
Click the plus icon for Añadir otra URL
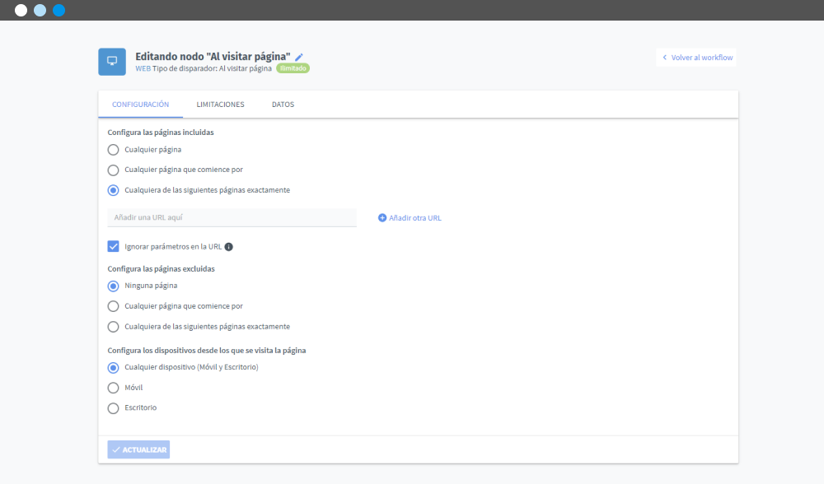(x=382, y=218)
